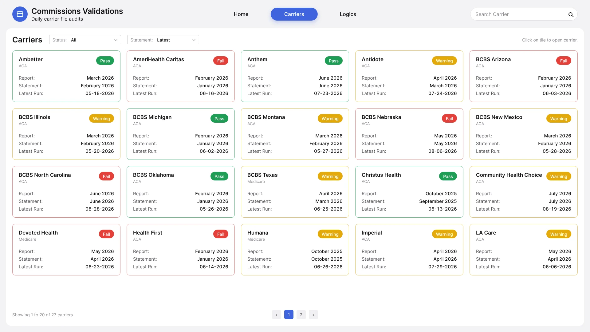Go to page 2
The image size is (590, 332).
pyautogui.click(x=301, y=314)
